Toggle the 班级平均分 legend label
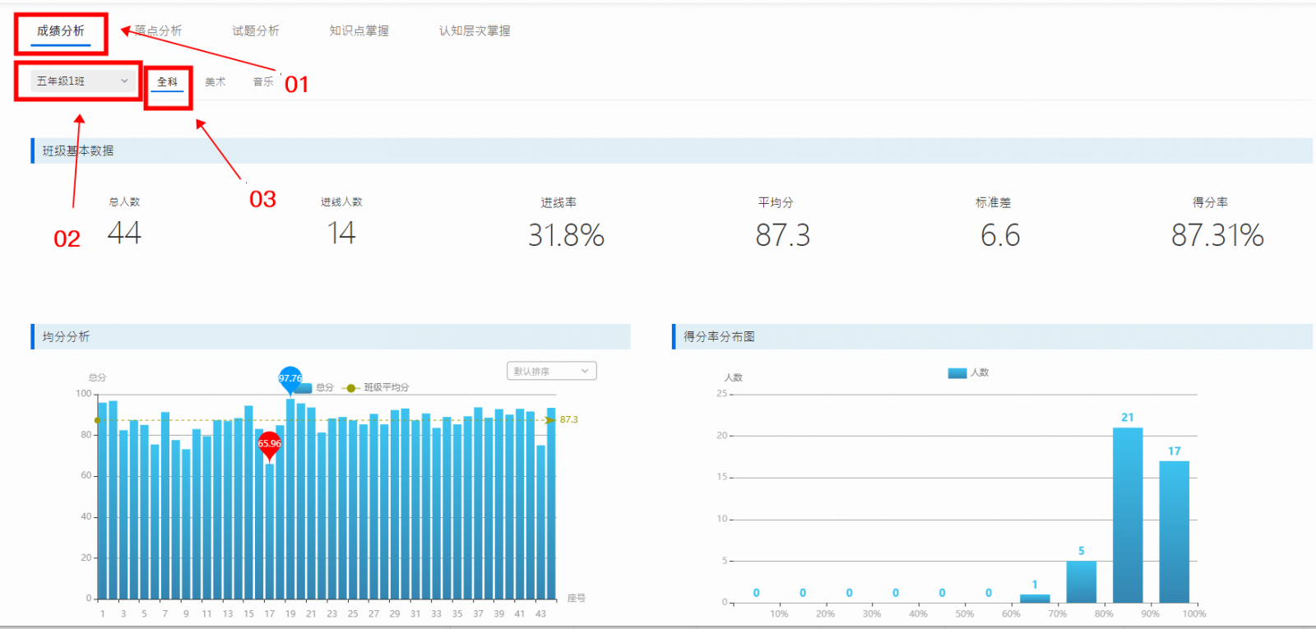The height and width of the screenshot is (629, 1316). (x=387, y=387)
